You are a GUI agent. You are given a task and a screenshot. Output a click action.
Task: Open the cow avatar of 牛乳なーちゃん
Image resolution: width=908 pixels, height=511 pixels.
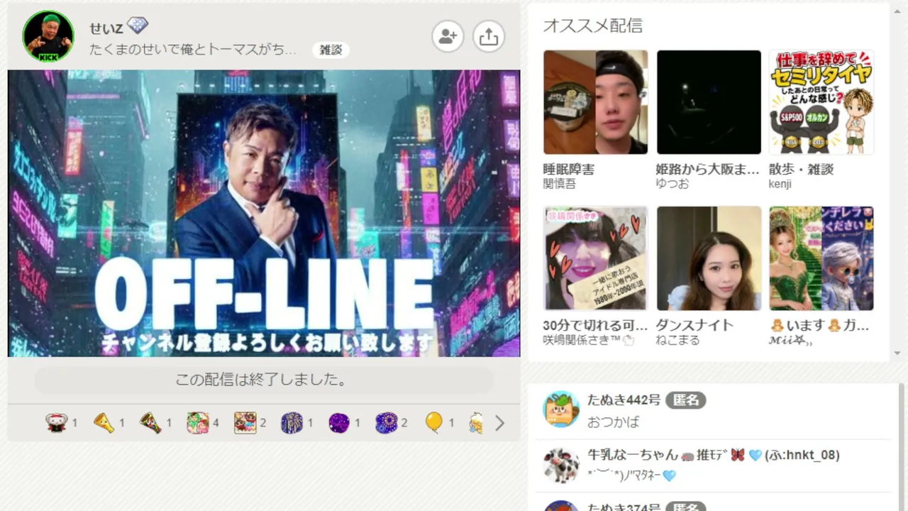[561, 466]
